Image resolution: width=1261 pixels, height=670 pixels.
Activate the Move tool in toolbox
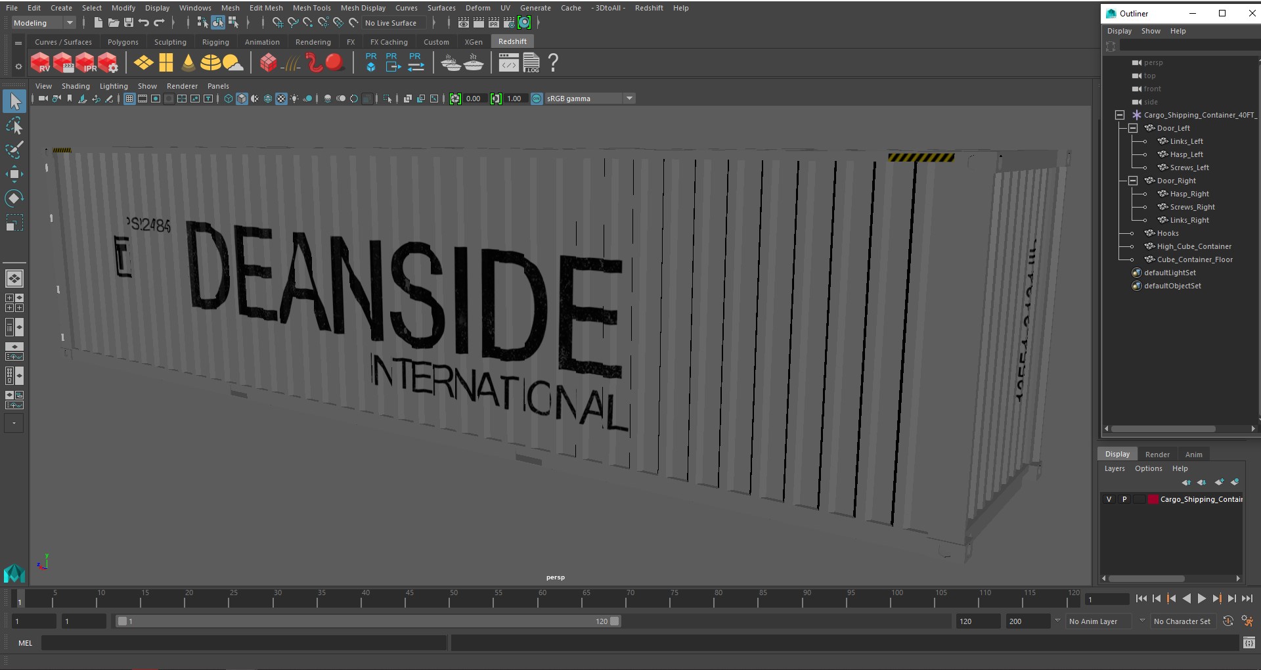point(14,173)
